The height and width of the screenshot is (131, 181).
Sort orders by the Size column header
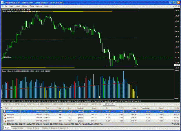67,108
